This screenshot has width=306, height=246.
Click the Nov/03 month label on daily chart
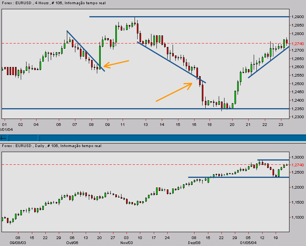pyautogui.click(x=126, y=243)
